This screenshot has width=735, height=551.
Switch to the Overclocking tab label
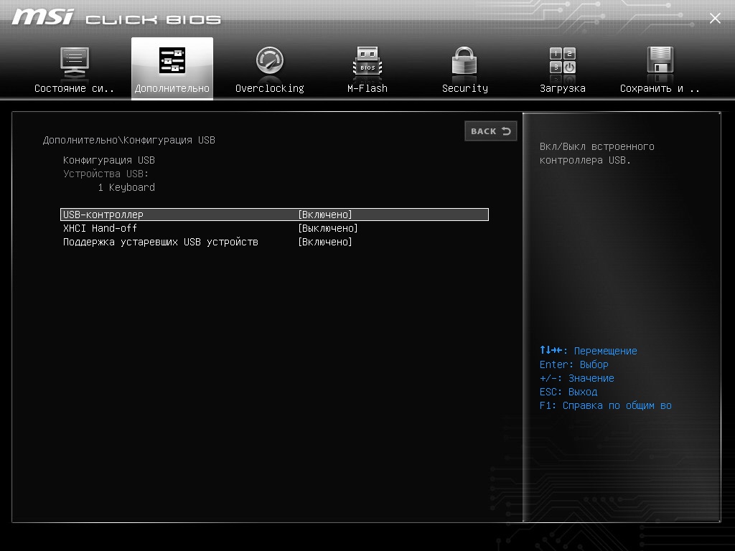pyautogui.click(x=270, y=88)
